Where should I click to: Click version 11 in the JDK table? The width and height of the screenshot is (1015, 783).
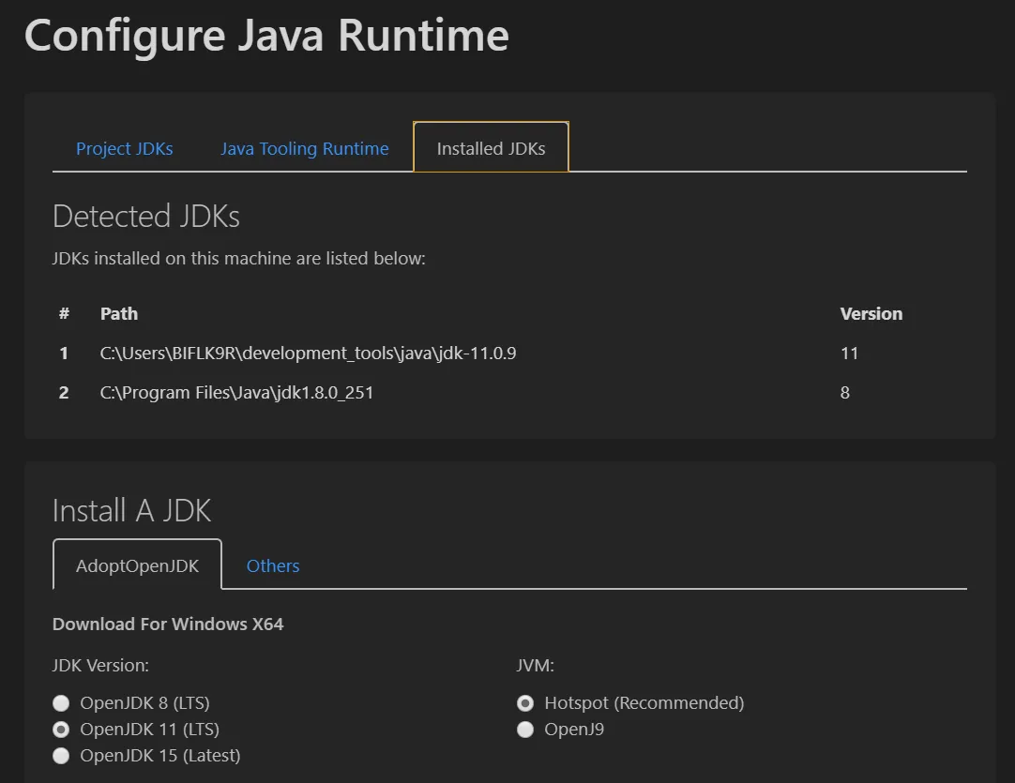coord(849,354)
